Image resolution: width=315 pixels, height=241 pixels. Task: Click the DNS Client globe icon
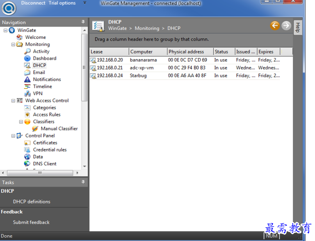(x=27, y=164)
